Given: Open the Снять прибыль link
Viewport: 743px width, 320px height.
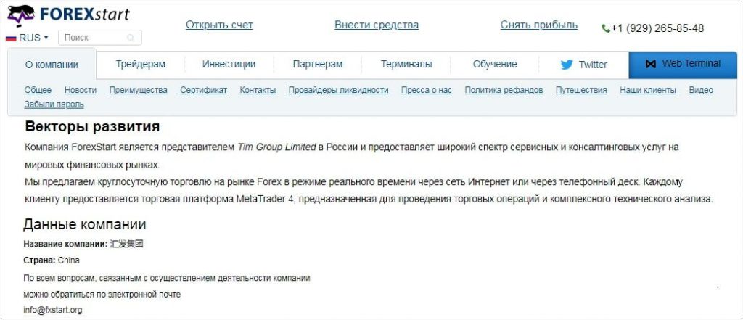Looking at the screenshot, I should coord(539,25).
